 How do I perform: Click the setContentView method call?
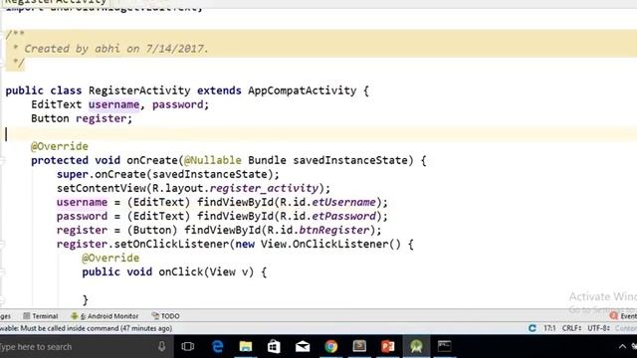102,188
